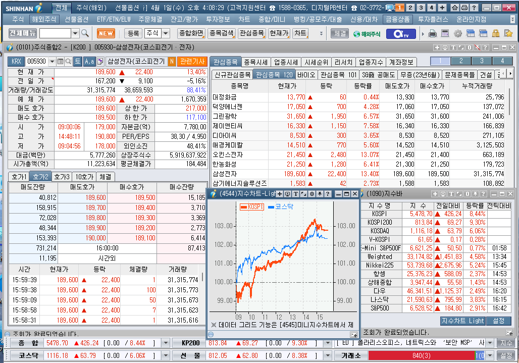
Task: Open the orange NEW icon
Action: [106, 33]
